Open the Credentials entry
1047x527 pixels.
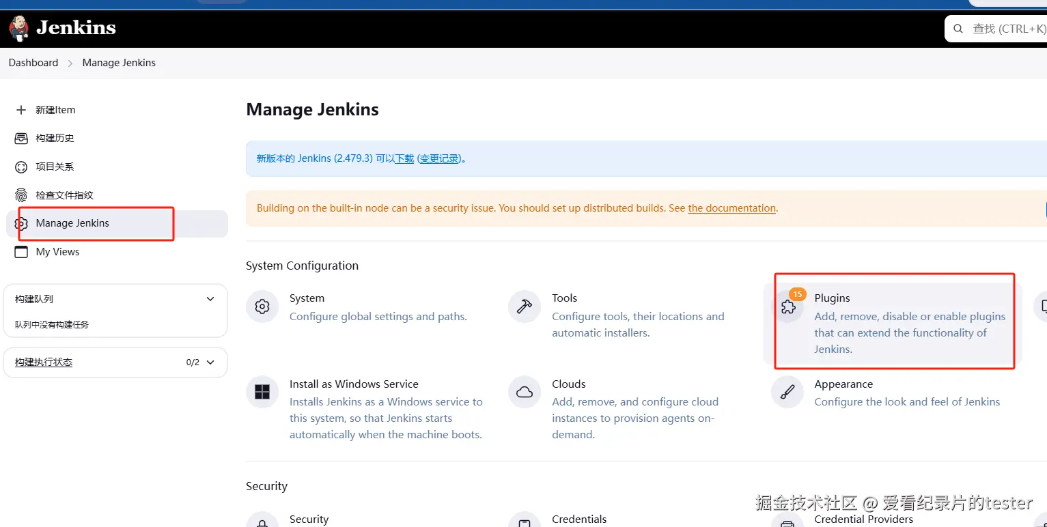[579, 519]
